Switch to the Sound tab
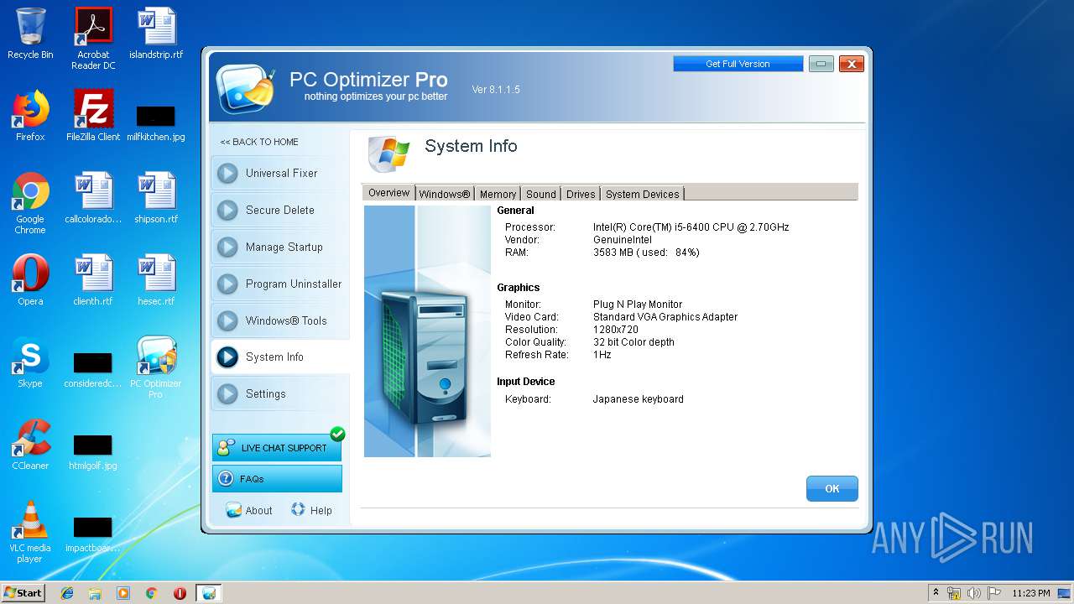The image size is (1074, 604). [541, 194]
